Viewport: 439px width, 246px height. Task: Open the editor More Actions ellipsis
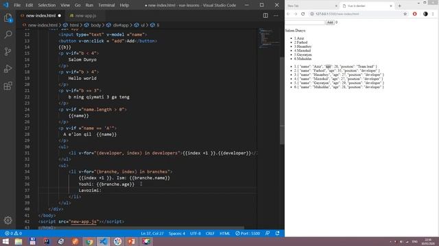276,16
